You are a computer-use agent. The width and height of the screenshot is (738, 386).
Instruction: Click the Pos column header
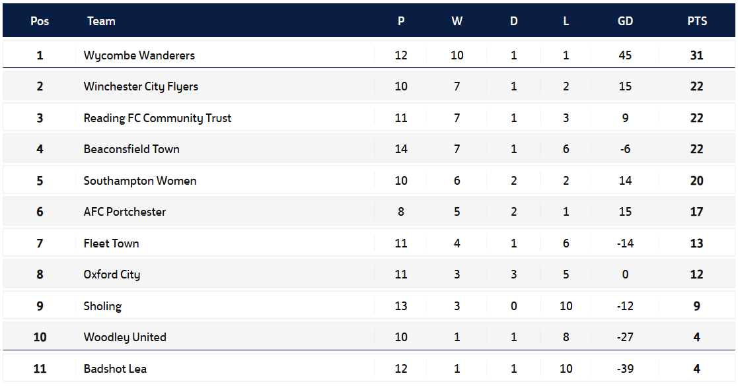click(x=40, y=21)
